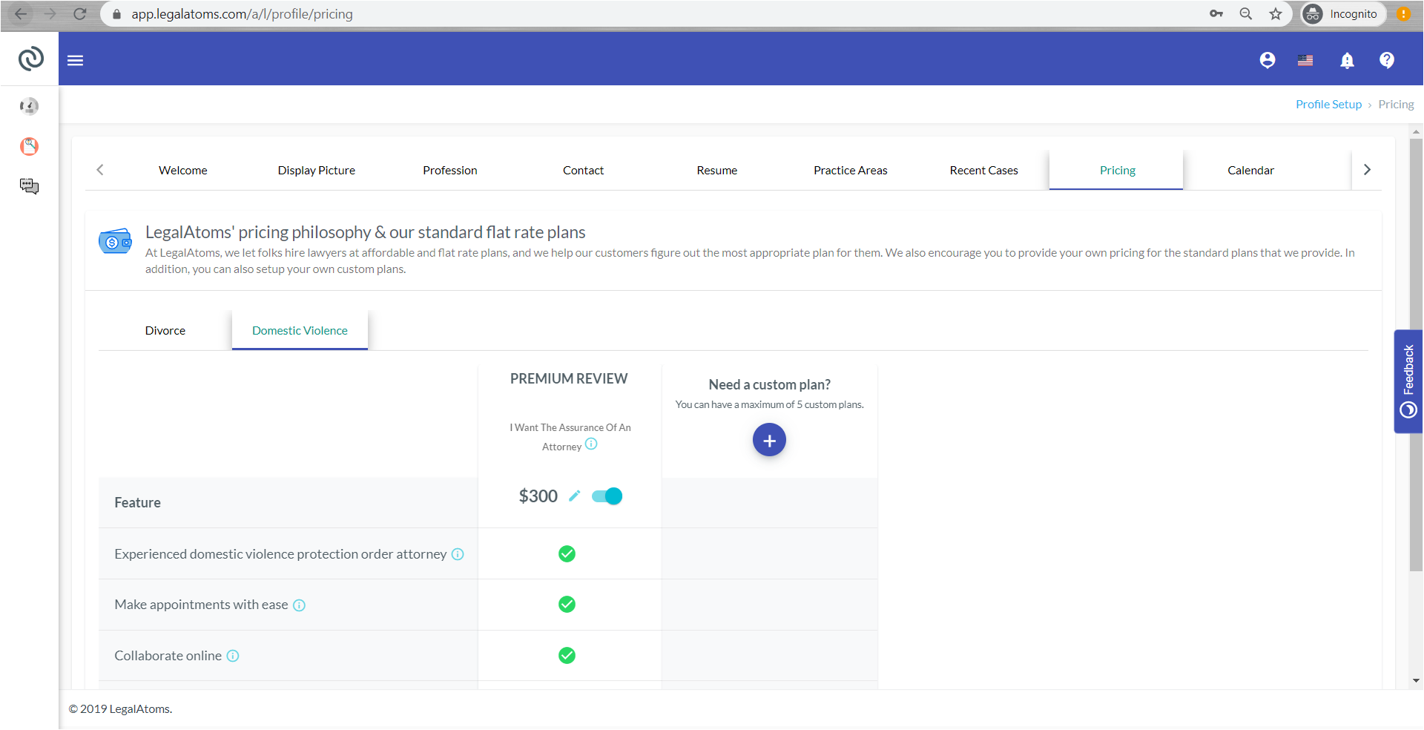Click info icon for Collaborate online
The width and height of the screenshot is (1424, 730).
tap(233, 656)
